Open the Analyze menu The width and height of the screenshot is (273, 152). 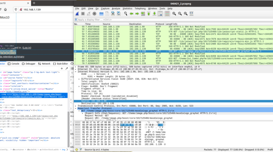(116, 8)
